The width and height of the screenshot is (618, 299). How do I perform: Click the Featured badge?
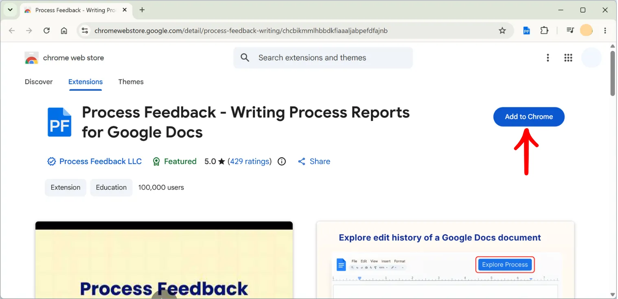tap(174, 162)
